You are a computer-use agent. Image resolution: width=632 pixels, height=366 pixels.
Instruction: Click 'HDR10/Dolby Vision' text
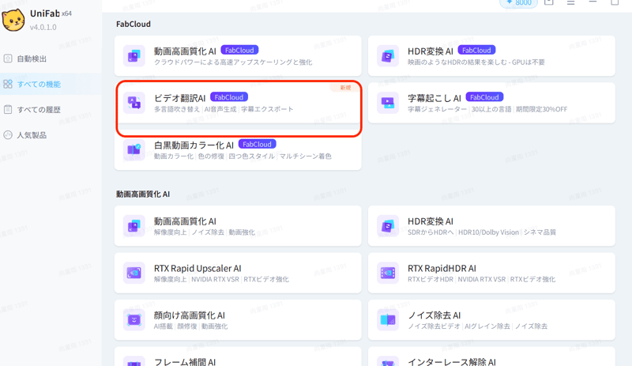coord(488,232)
